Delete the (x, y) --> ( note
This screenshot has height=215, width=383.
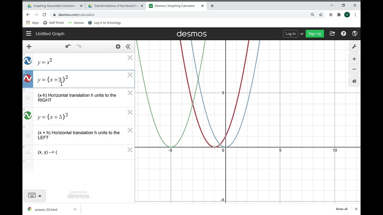point(130,150)
